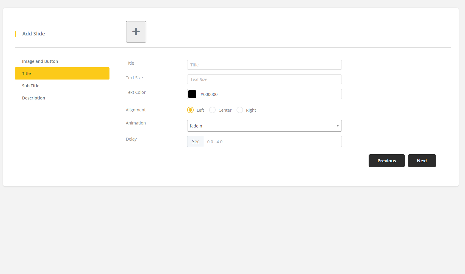This screenshot has width=465, height=274.
Task: Select the highlighted Title sidebar item
Action: tap(62, 74)
